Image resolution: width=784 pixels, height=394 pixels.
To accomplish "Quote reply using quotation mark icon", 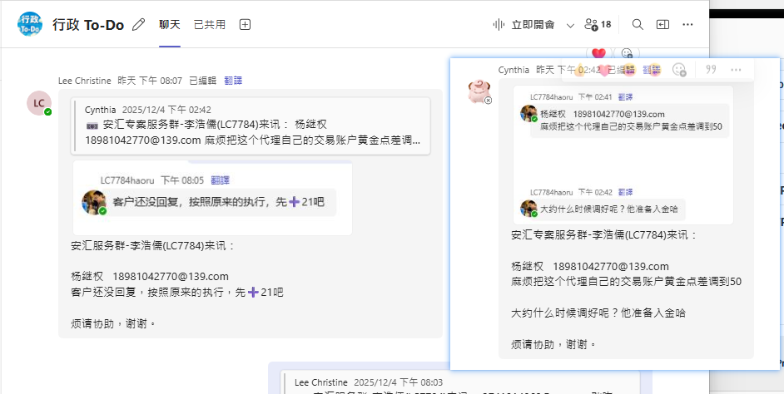I will (711, 70).
